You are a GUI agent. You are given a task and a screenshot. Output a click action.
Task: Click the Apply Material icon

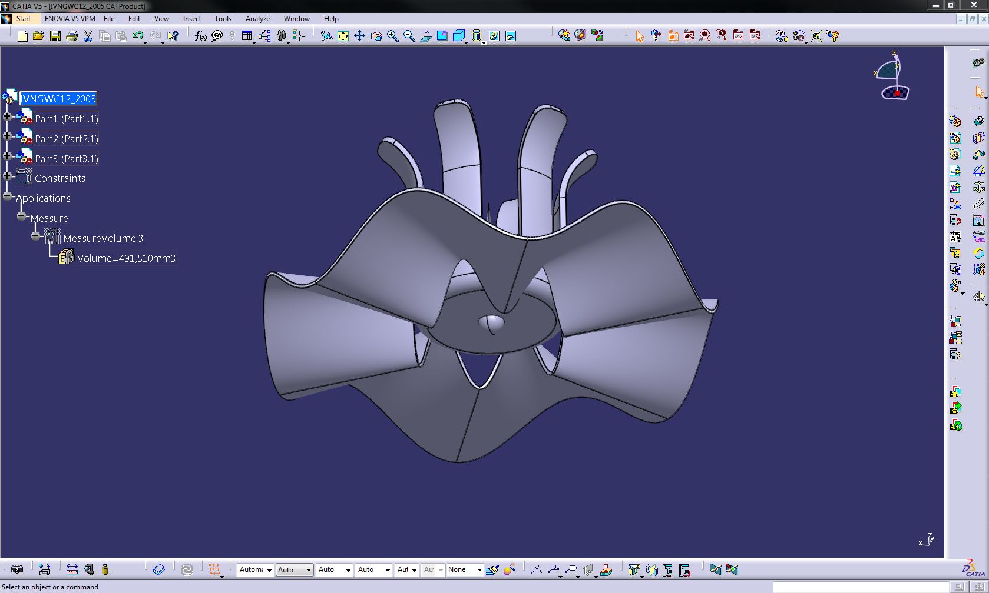(159, 569)
